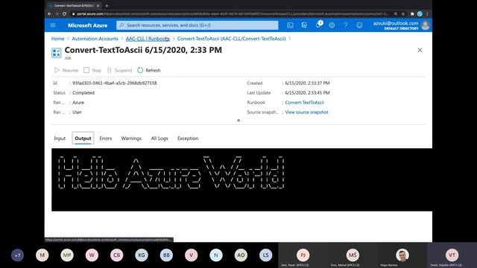Open the browser extensions puzzle icon
Viewport: 477px width, 268px height.
click(x=412, y=13)
